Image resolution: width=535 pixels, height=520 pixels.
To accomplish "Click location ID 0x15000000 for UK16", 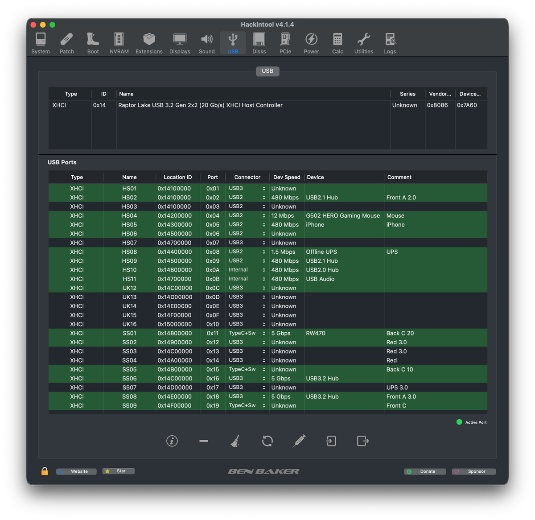I will (175, 324).
